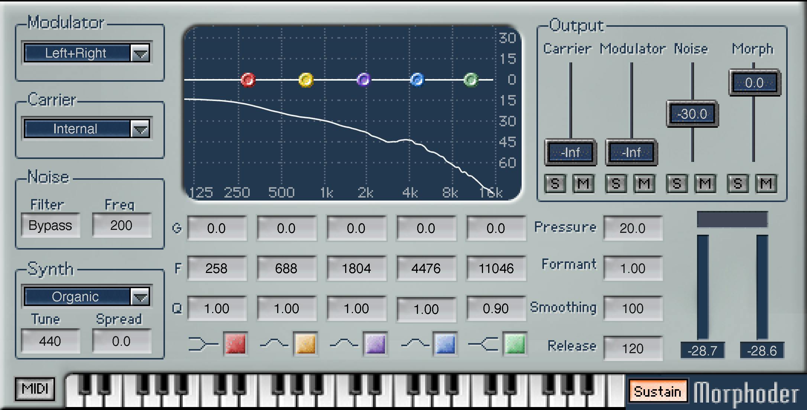The height and width of the screenshot is (410, 807).
Task: Open the Carrier dropdown set to Internal
Action: click(87, 129)
